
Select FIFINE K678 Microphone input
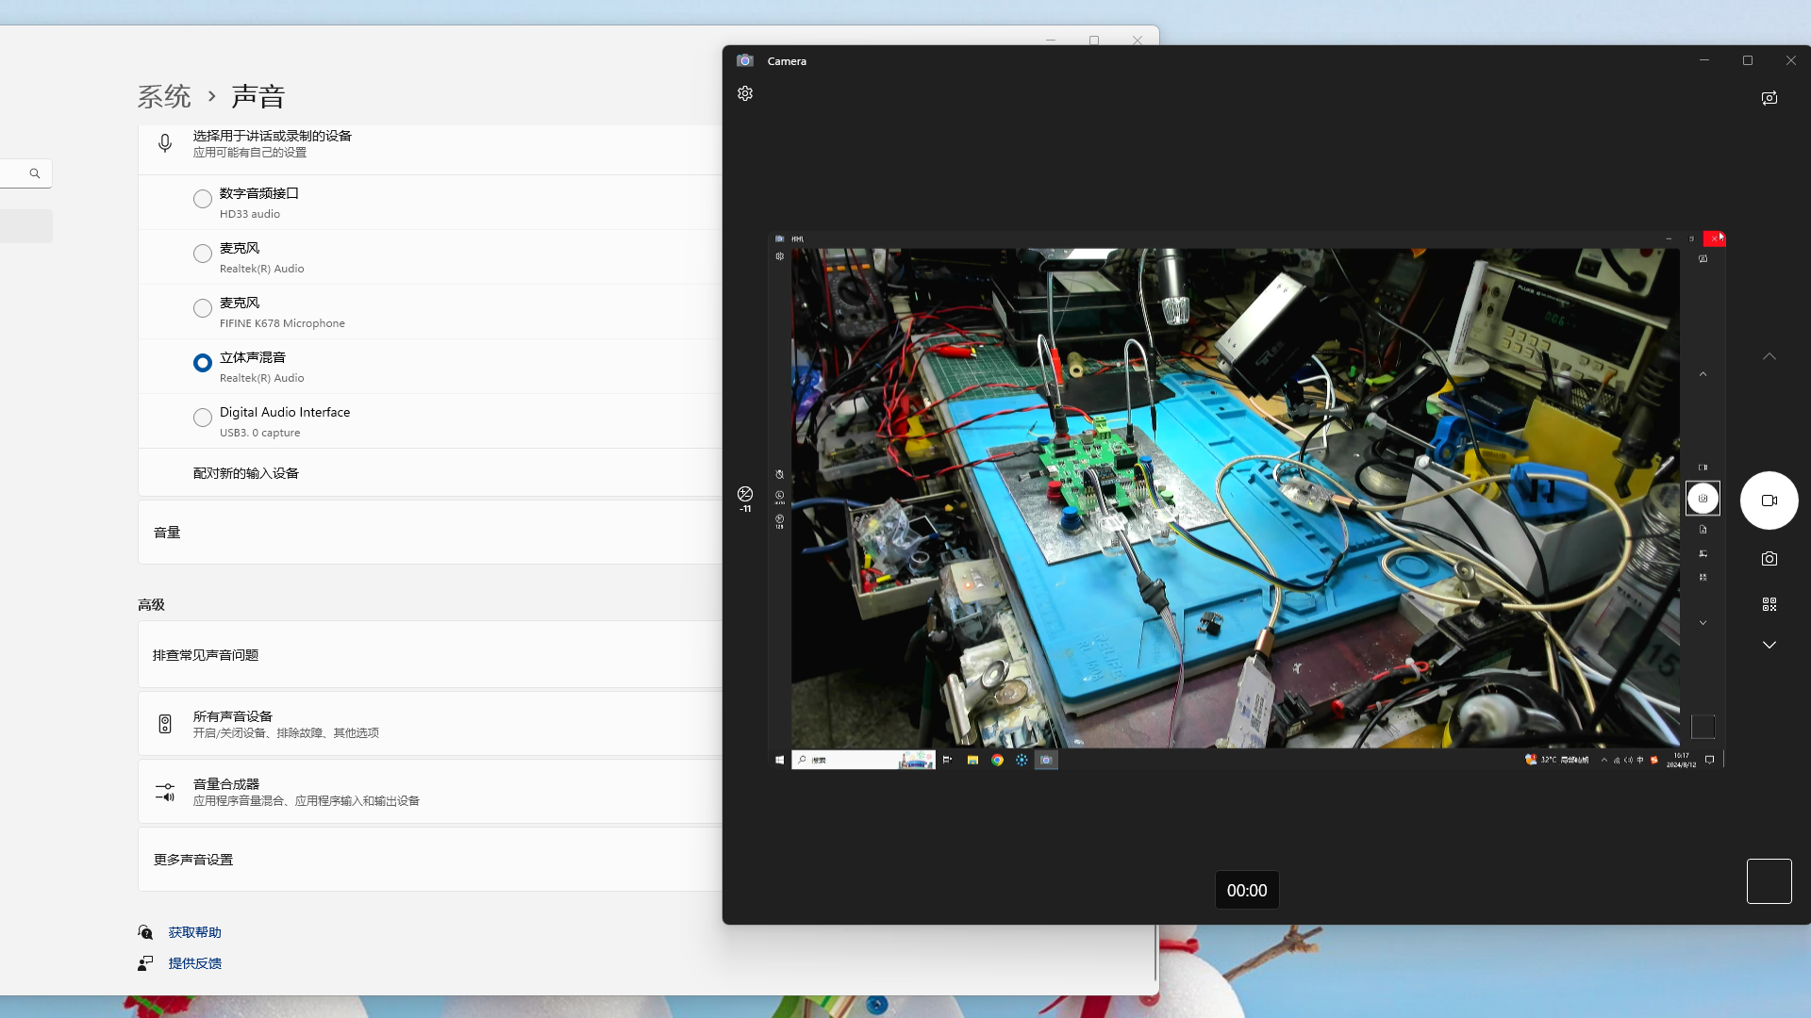point(203,308)
